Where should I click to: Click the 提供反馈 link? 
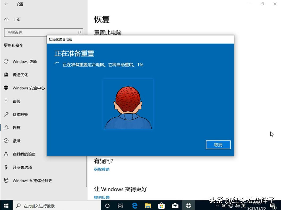101,197
